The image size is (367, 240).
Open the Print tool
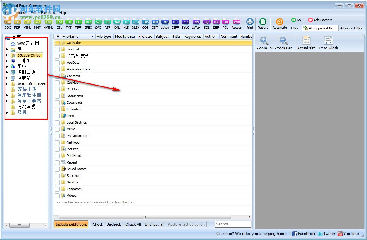250,24
